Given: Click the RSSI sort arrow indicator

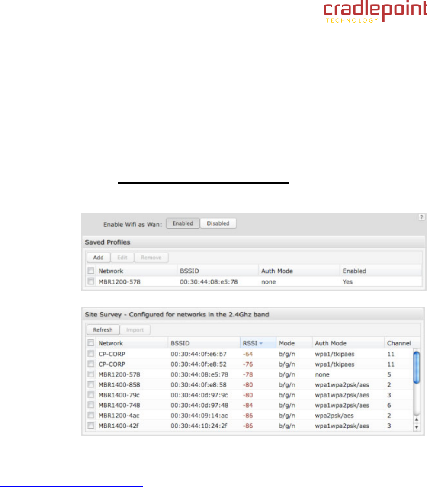Looking at the screenshot, I should tap(261, 343).
